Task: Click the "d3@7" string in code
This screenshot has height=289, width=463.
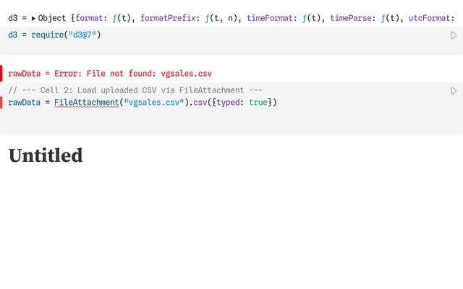Action: [x=80, y=35]
